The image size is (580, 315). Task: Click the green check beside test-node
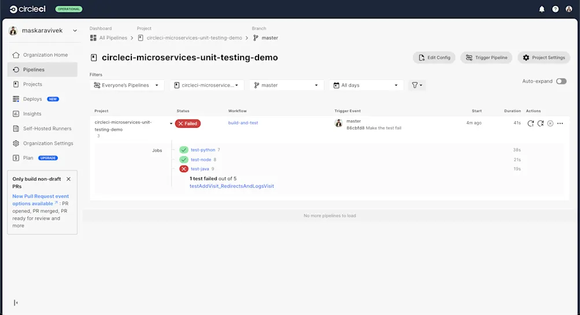coord(184,160)
